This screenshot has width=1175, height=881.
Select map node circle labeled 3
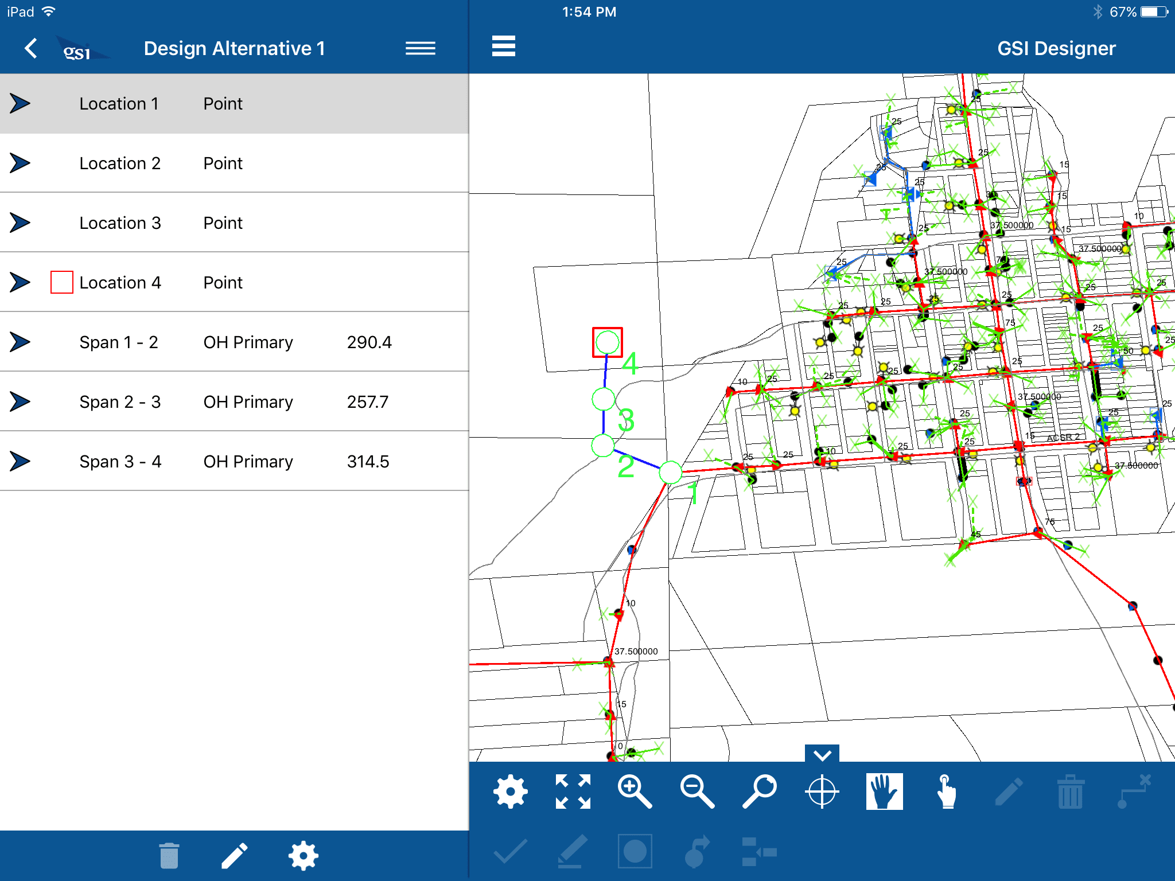pos(604,399)
